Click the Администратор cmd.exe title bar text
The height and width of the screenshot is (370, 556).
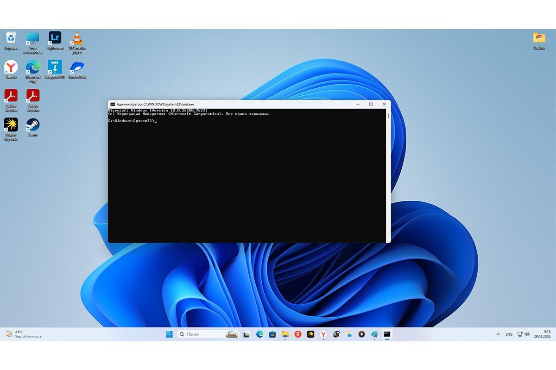pyautogui.click(x=155, y=105)
